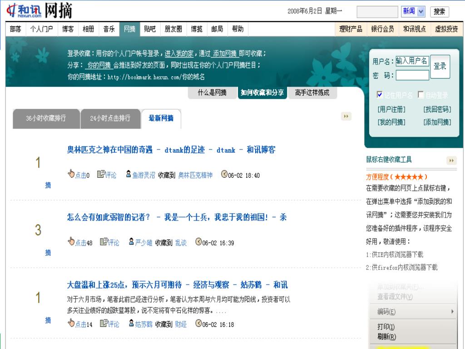The width and height of the screenshot is (465, 349).
Task: Click the 搜索 button
Action: [x=440, y=12]
